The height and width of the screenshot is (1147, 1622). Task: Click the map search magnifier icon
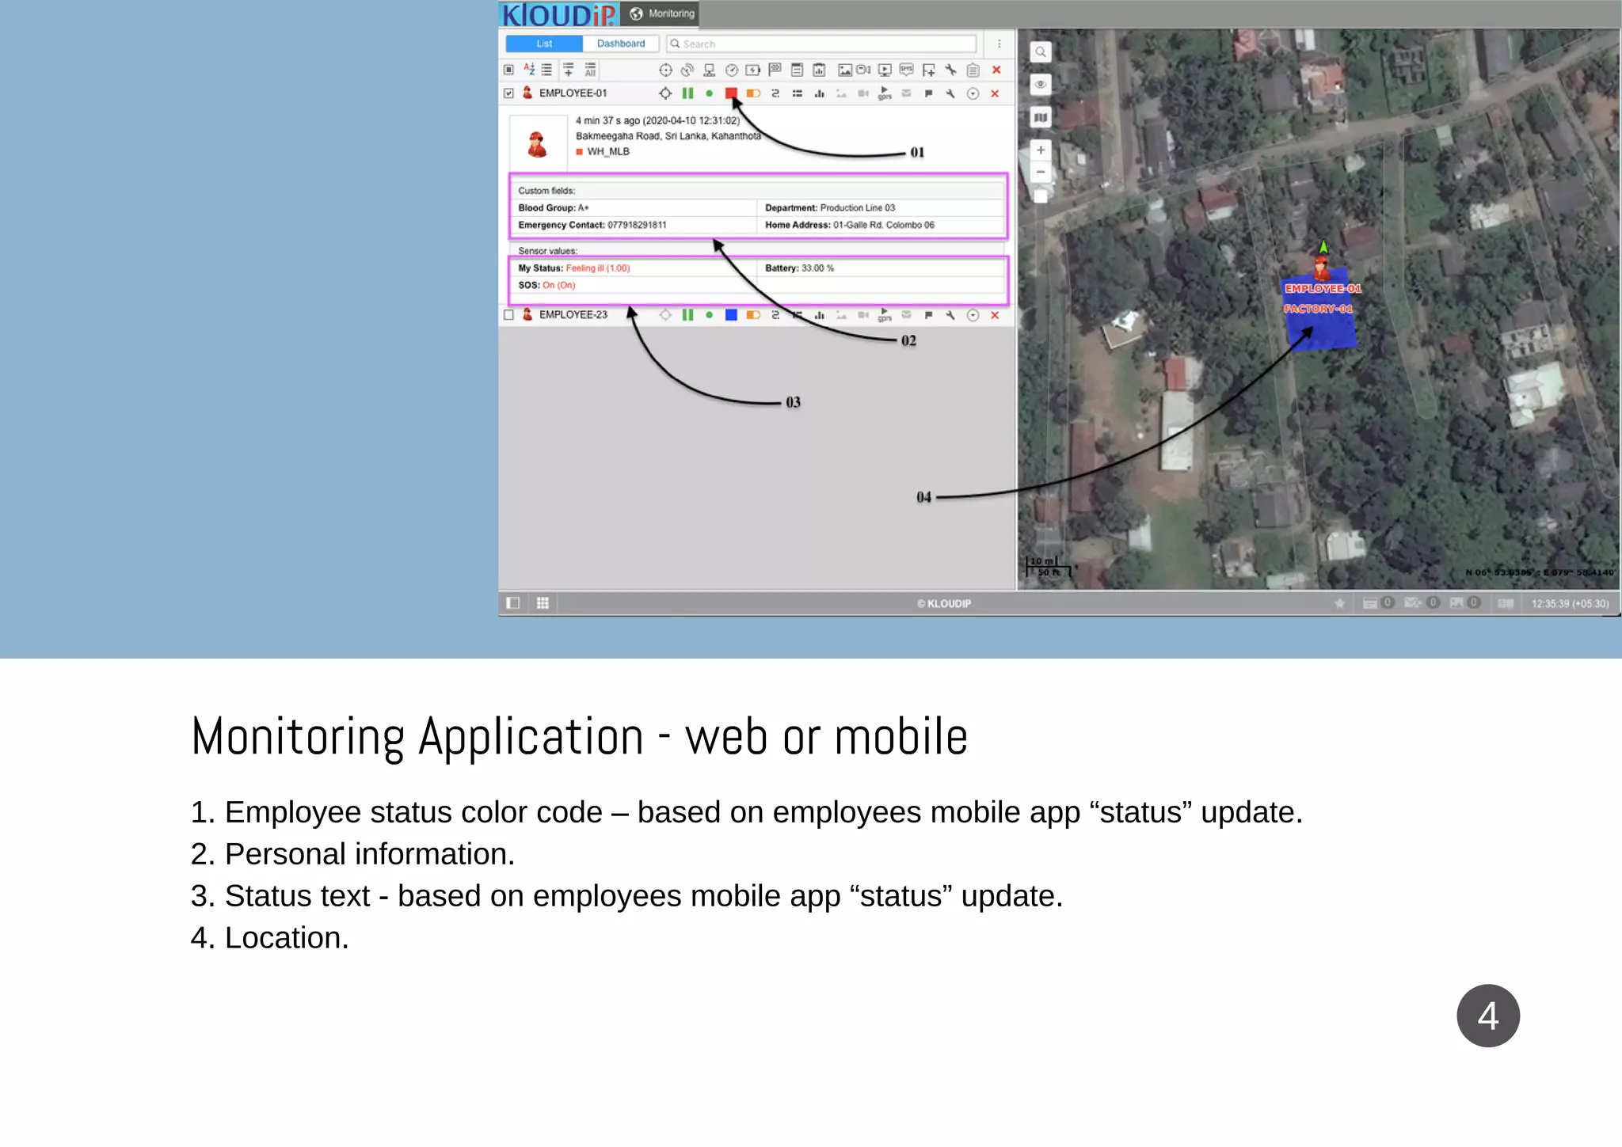1041,52
